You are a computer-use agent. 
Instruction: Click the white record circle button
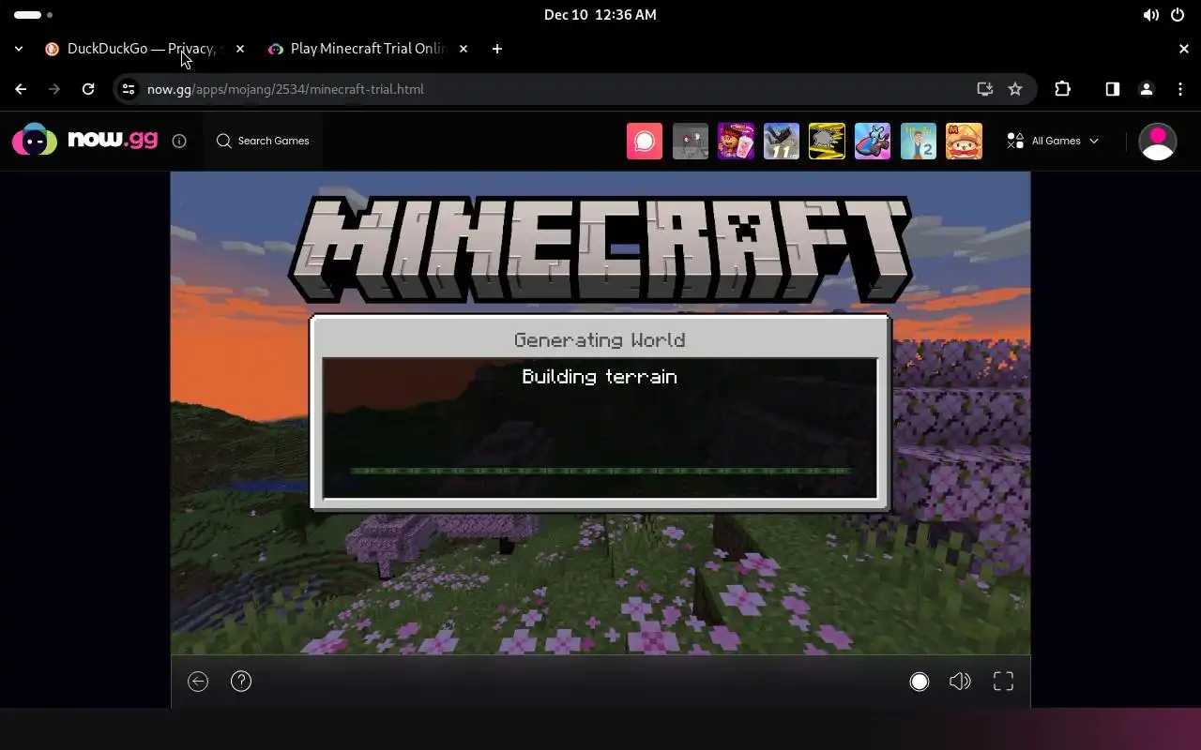click(x=920, y=682)
